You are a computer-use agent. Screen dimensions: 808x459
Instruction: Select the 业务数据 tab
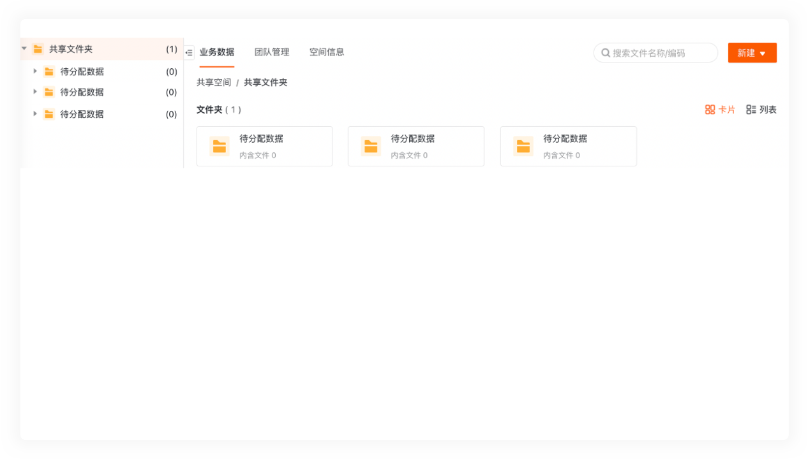pyautogui.click(x=217, y=52)
